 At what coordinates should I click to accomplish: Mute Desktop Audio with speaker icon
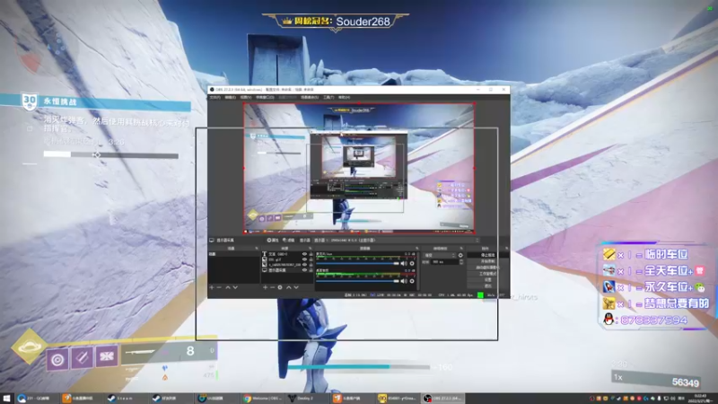pyautogui.click(x=404, y=281)
